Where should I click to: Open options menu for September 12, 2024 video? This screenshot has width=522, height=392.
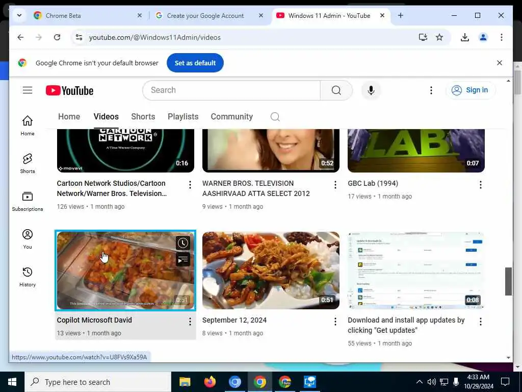tap(335, 322)
